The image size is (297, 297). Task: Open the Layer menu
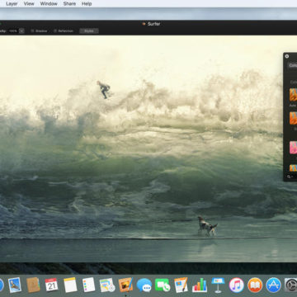12,4
